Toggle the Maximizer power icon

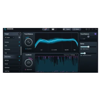point(25,69)
